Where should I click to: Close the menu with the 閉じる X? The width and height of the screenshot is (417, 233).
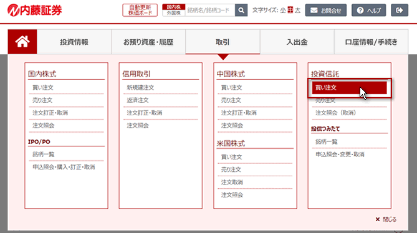click(386, 219)
